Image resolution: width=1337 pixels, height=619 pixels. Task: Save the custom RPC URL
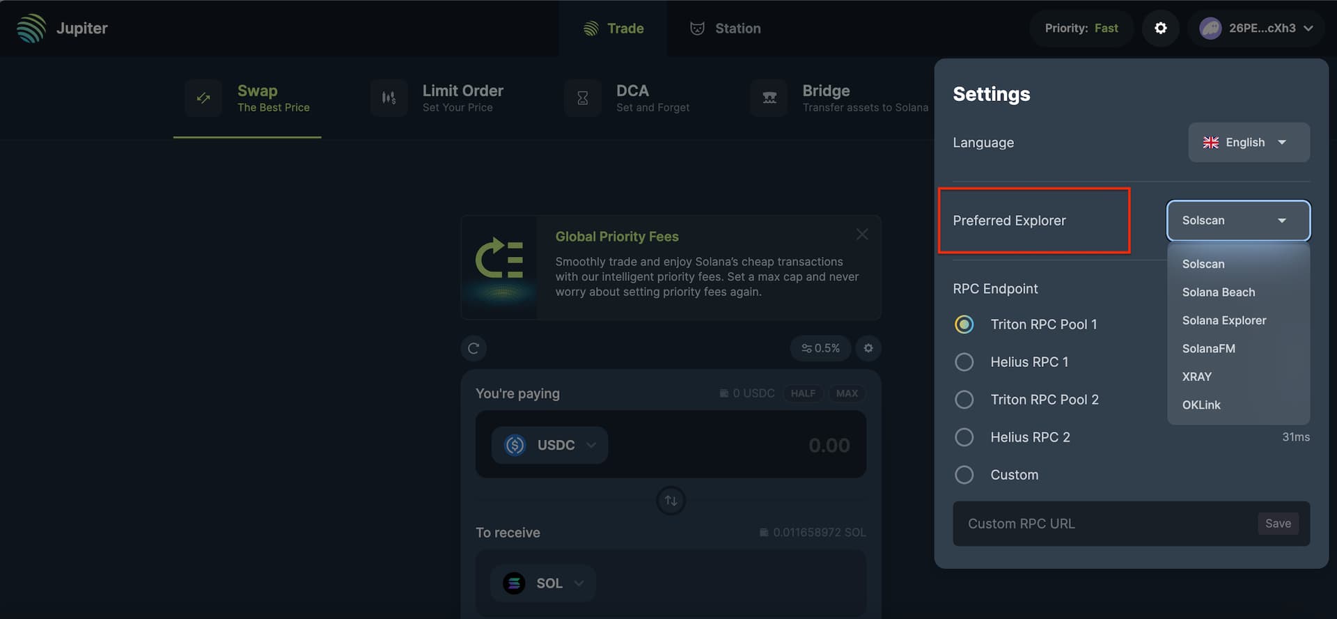[1278, 524]
